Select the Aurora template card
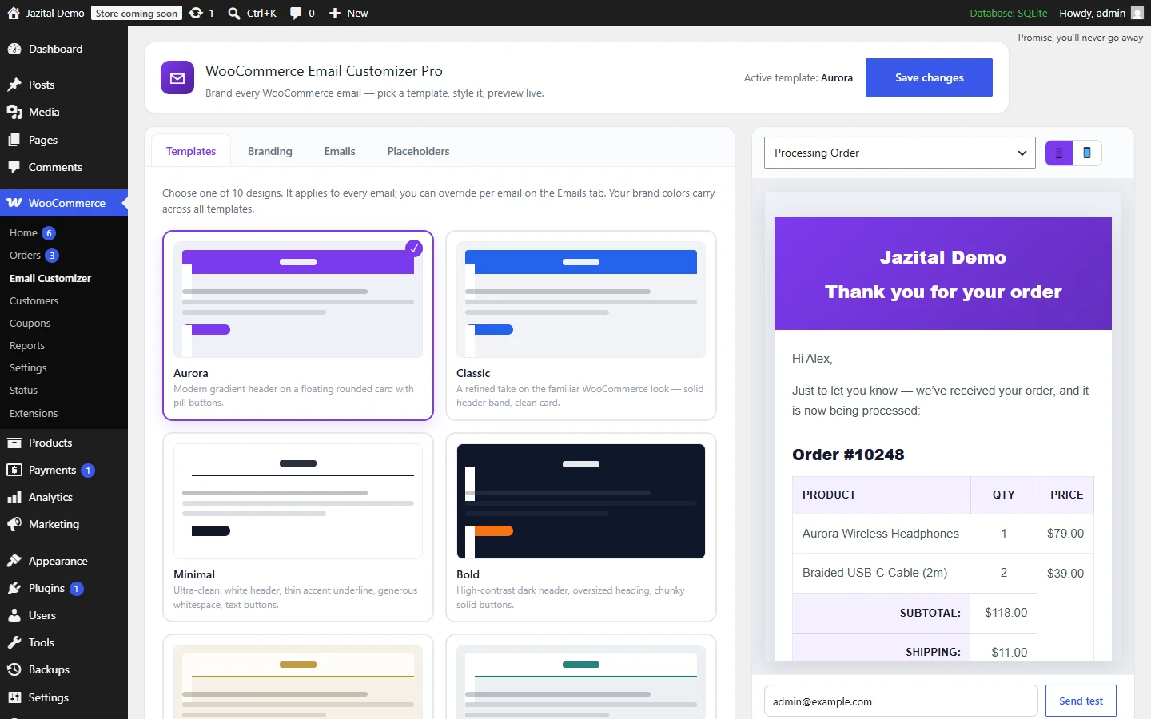The width and height of the screenshot is (1151, 719). coord(298,325)
